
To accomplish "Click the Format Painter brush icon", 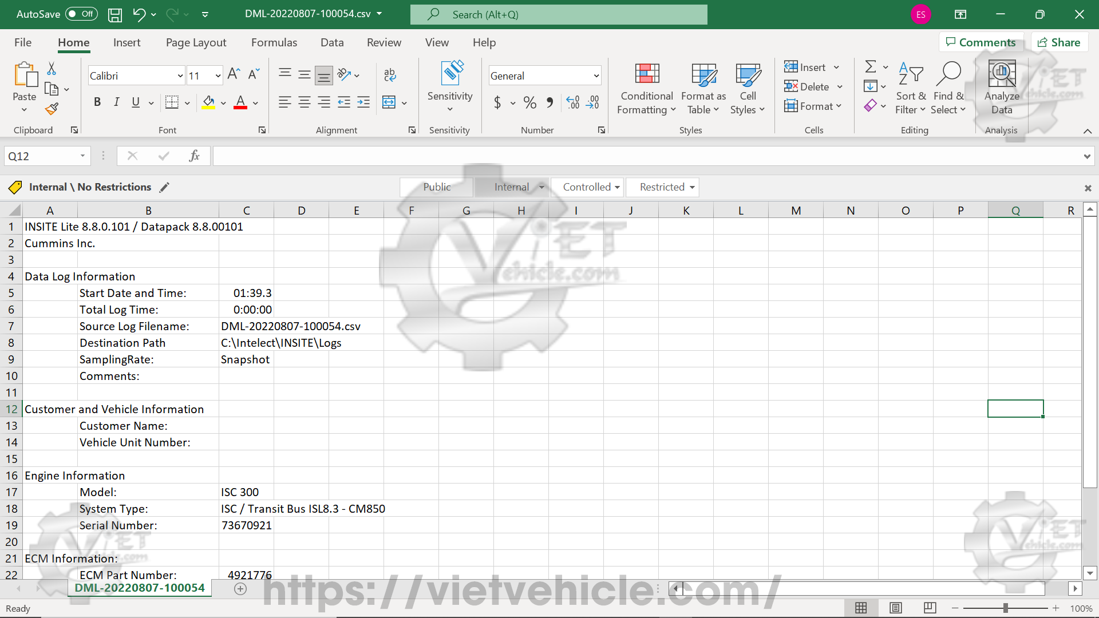I will [52, 109].
